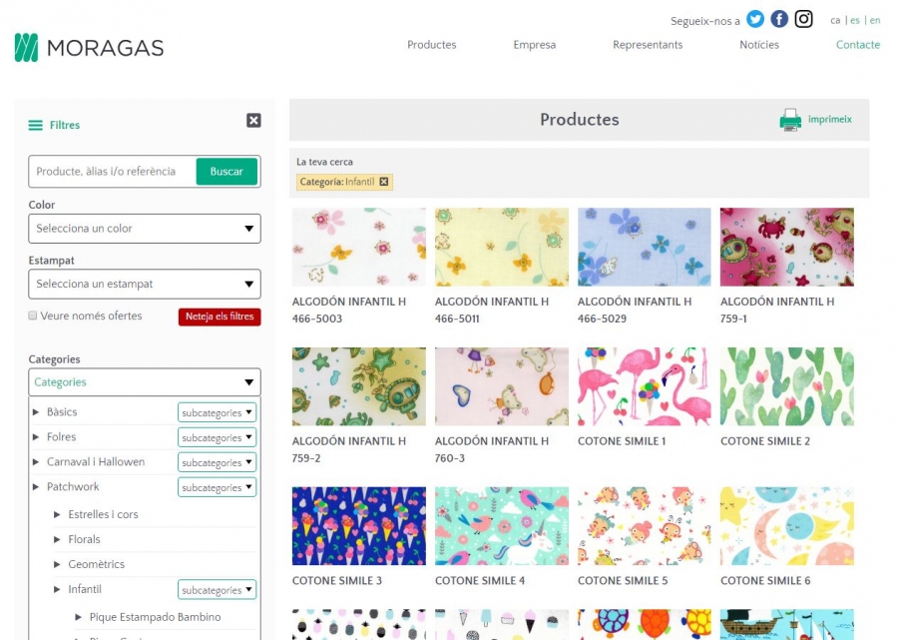Open the Algodón Infantil H 466-5003 thumbnail
This screenshot has height=640, width=898.
point(359,247)
